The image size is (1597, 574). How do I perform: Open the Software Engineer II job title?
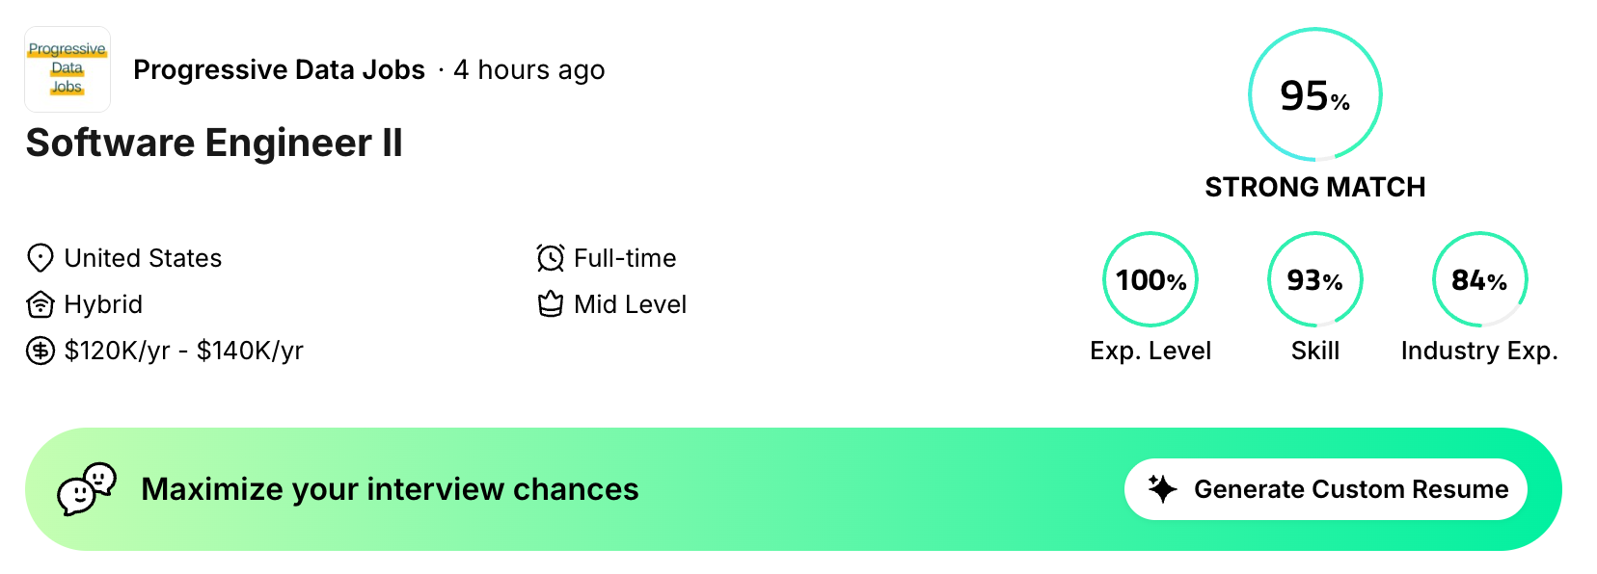(214, 143)
